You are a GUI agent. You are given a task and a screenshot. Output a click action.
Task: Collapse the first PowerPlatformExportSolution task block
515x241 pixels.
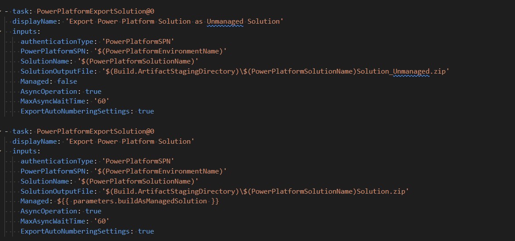point(1,11)
